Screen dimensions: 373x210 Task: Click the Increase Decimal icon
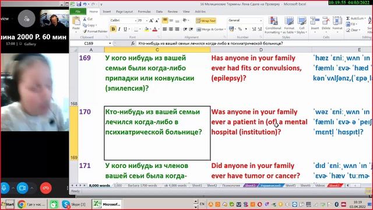[x=254, y=29]
